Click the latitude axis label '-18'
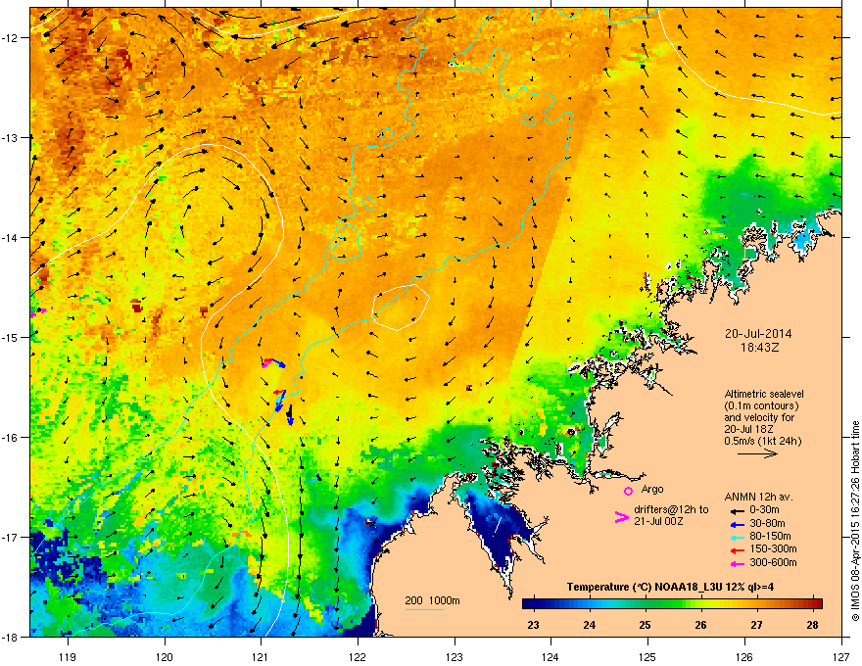This screenshot has height=666, width=862. tap(10, 637)
